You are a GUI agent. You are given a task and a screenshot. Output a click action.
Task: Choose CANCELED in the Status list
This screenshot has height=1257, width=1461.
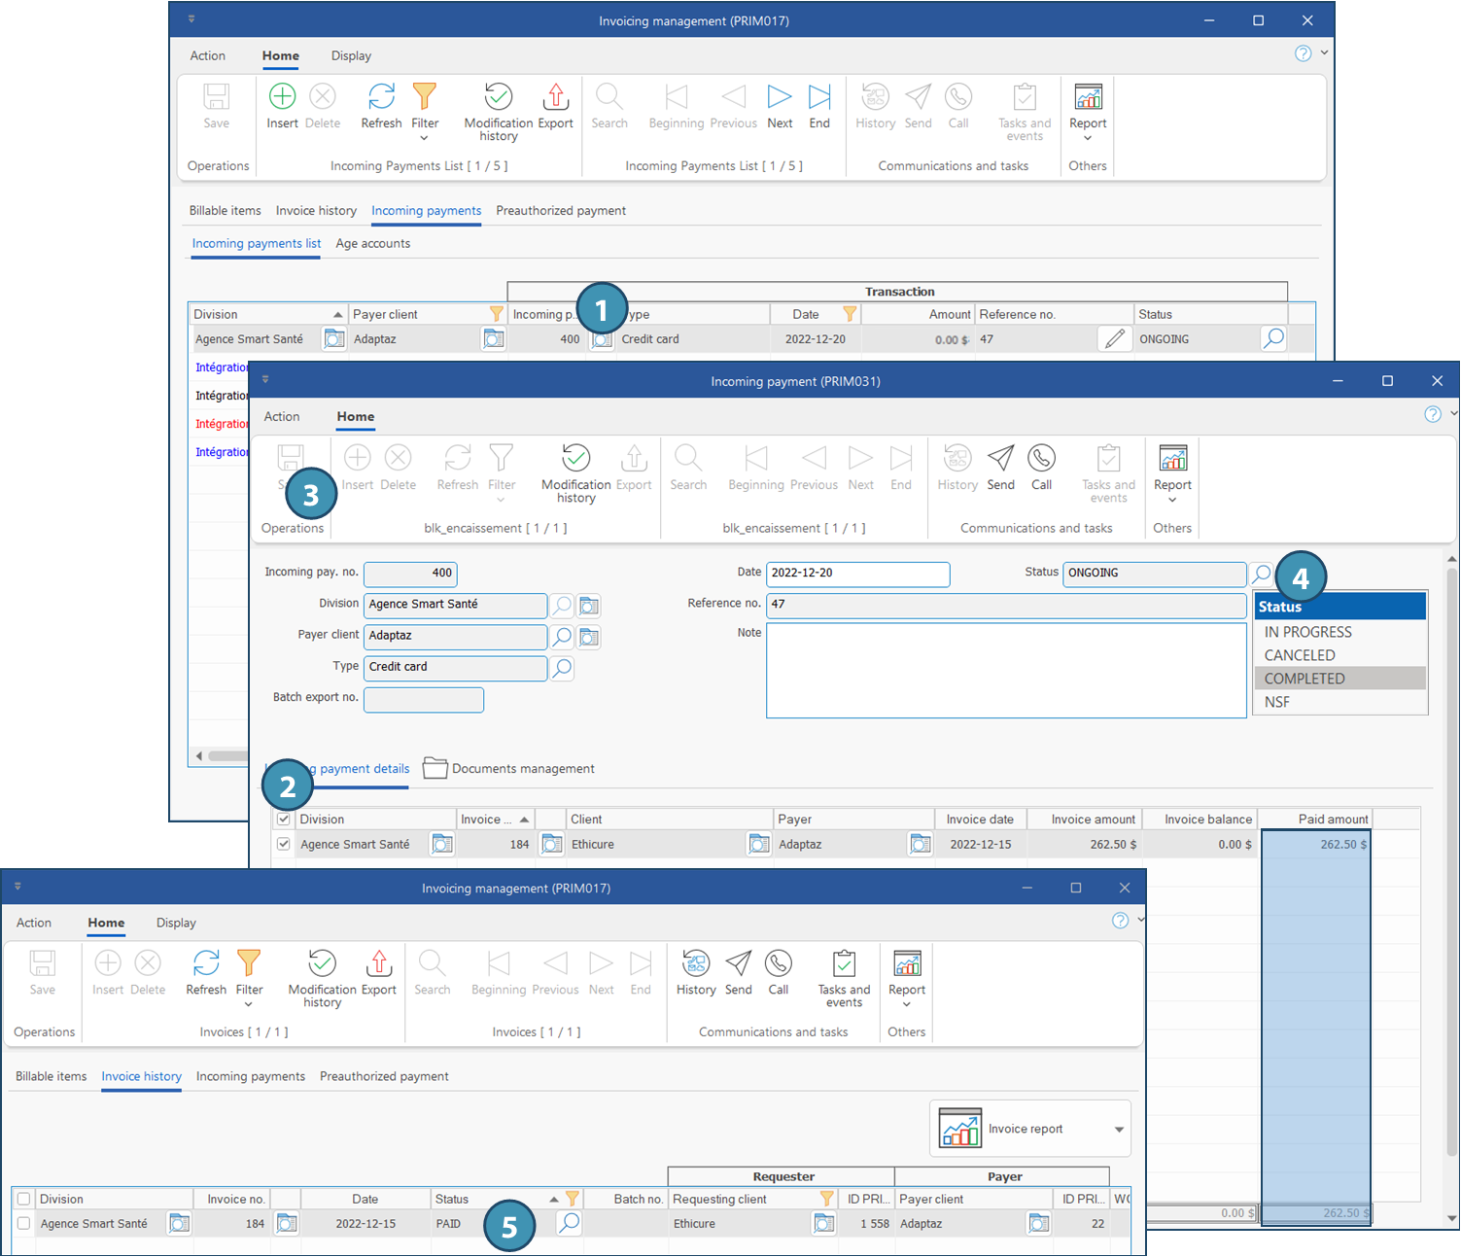click(x=1299, y=655)
